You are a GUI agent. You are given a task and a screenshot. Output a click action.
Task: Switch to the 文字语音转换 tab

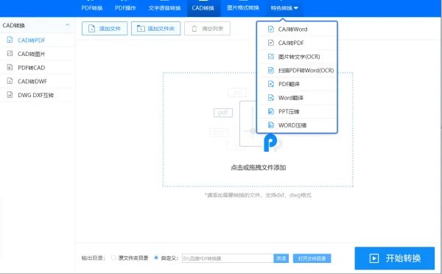click(x=164, y=8)
